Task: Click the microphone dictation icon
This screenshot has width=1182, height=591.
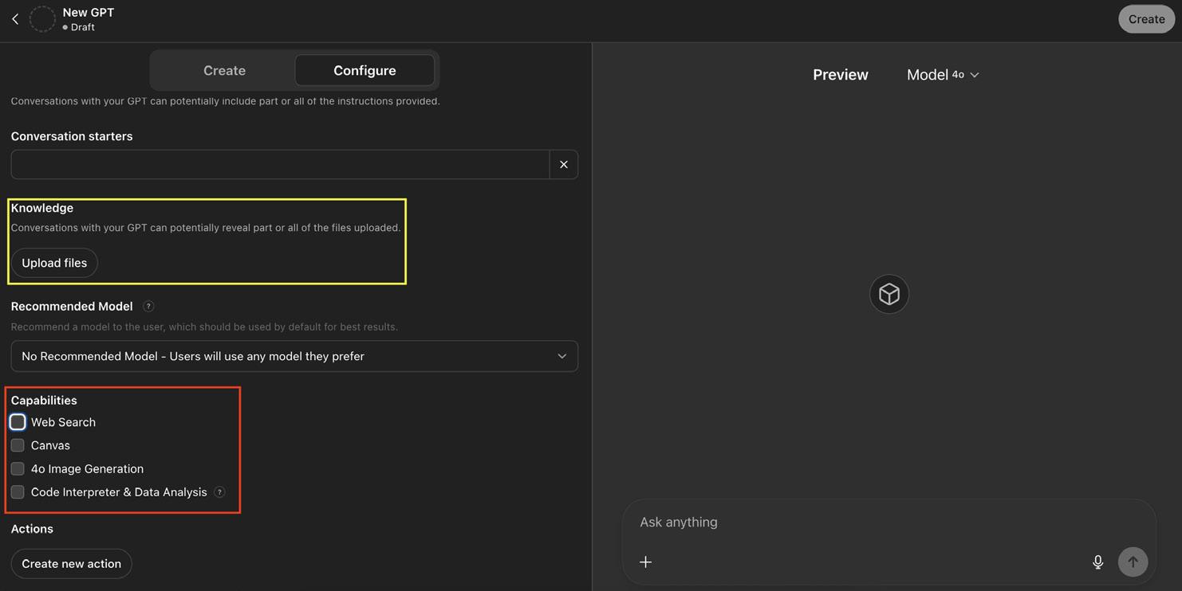Action: click(1097, 562)
